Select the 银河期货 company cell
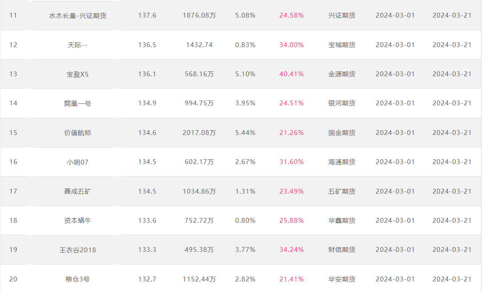482x293 pixels. pyautogui.click(x=341, y=103)
